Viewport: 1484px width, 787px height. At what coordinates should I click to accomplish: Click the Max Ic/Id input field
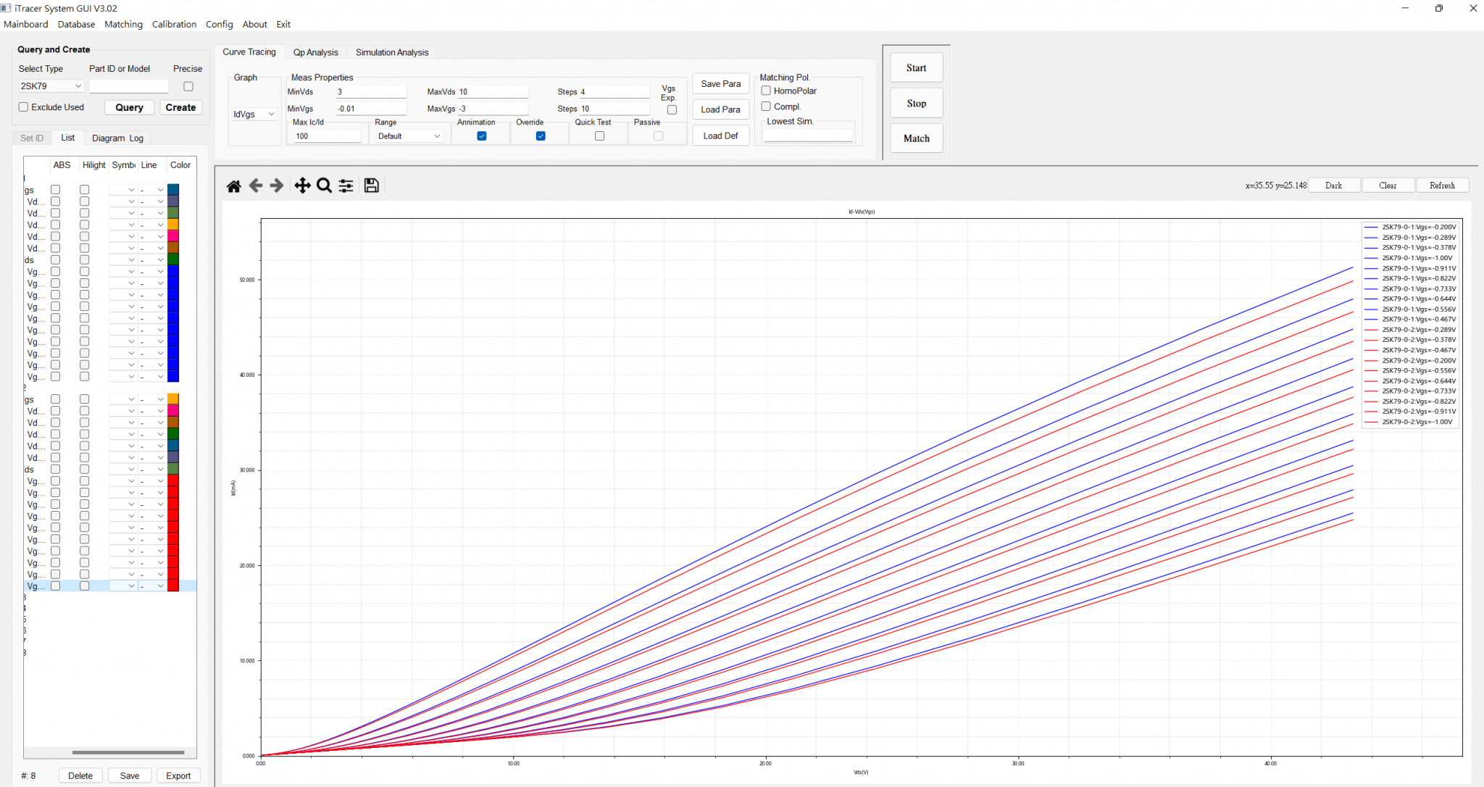click(x=326, y=136)
